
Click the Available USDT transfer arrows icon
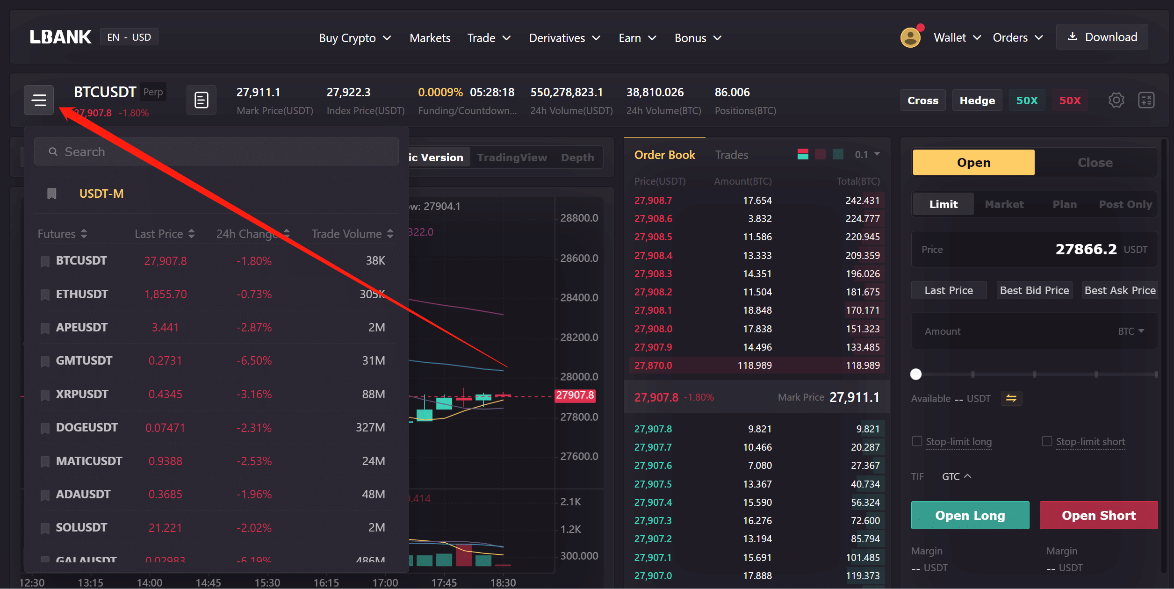point(1011,398)
